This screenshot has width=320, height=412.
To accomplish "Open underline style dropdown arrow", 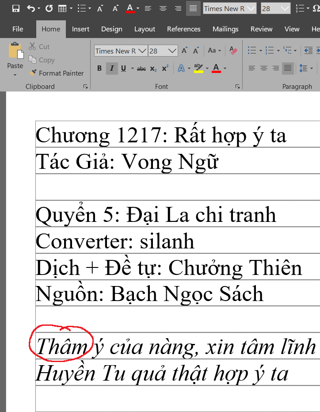I will 133,69.
